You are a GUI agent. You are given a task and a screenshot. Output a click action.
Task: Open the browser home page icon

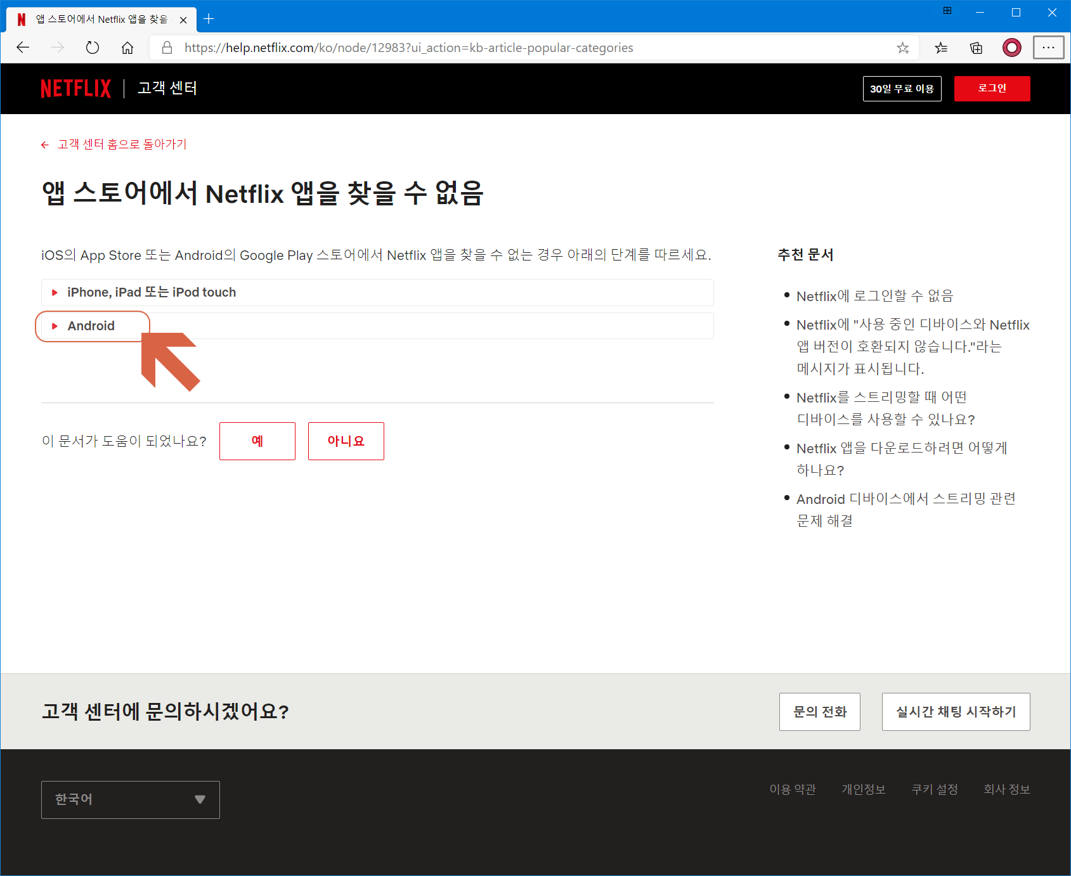(127, 48)
